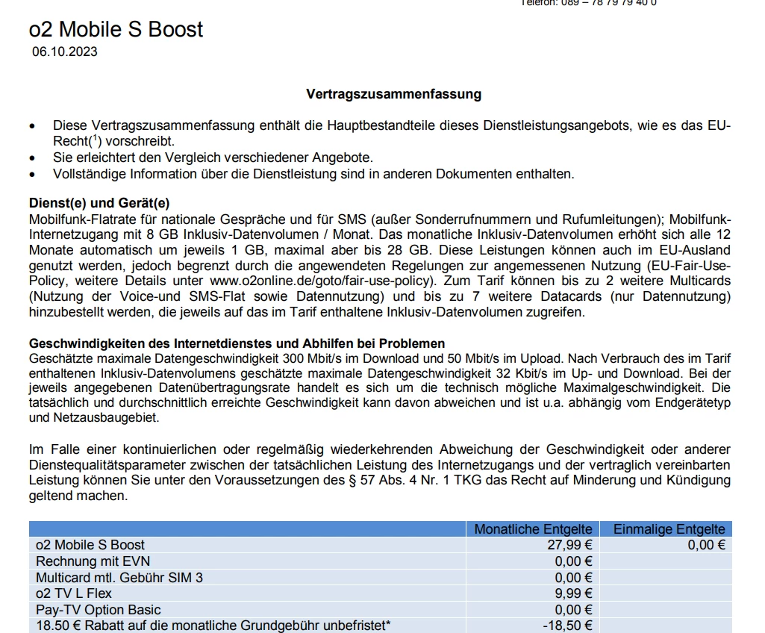The height and width of the screenshot is (633, 765).
Task: Click the 'Dienst(e) und Gerät(e)' heading
Action: [99, 203]
